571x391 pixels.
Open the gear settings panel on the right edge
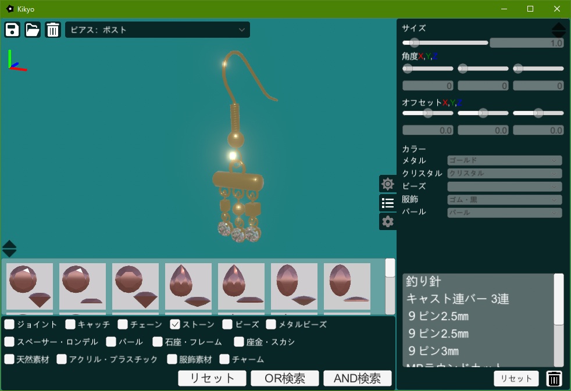pos(388,221)
